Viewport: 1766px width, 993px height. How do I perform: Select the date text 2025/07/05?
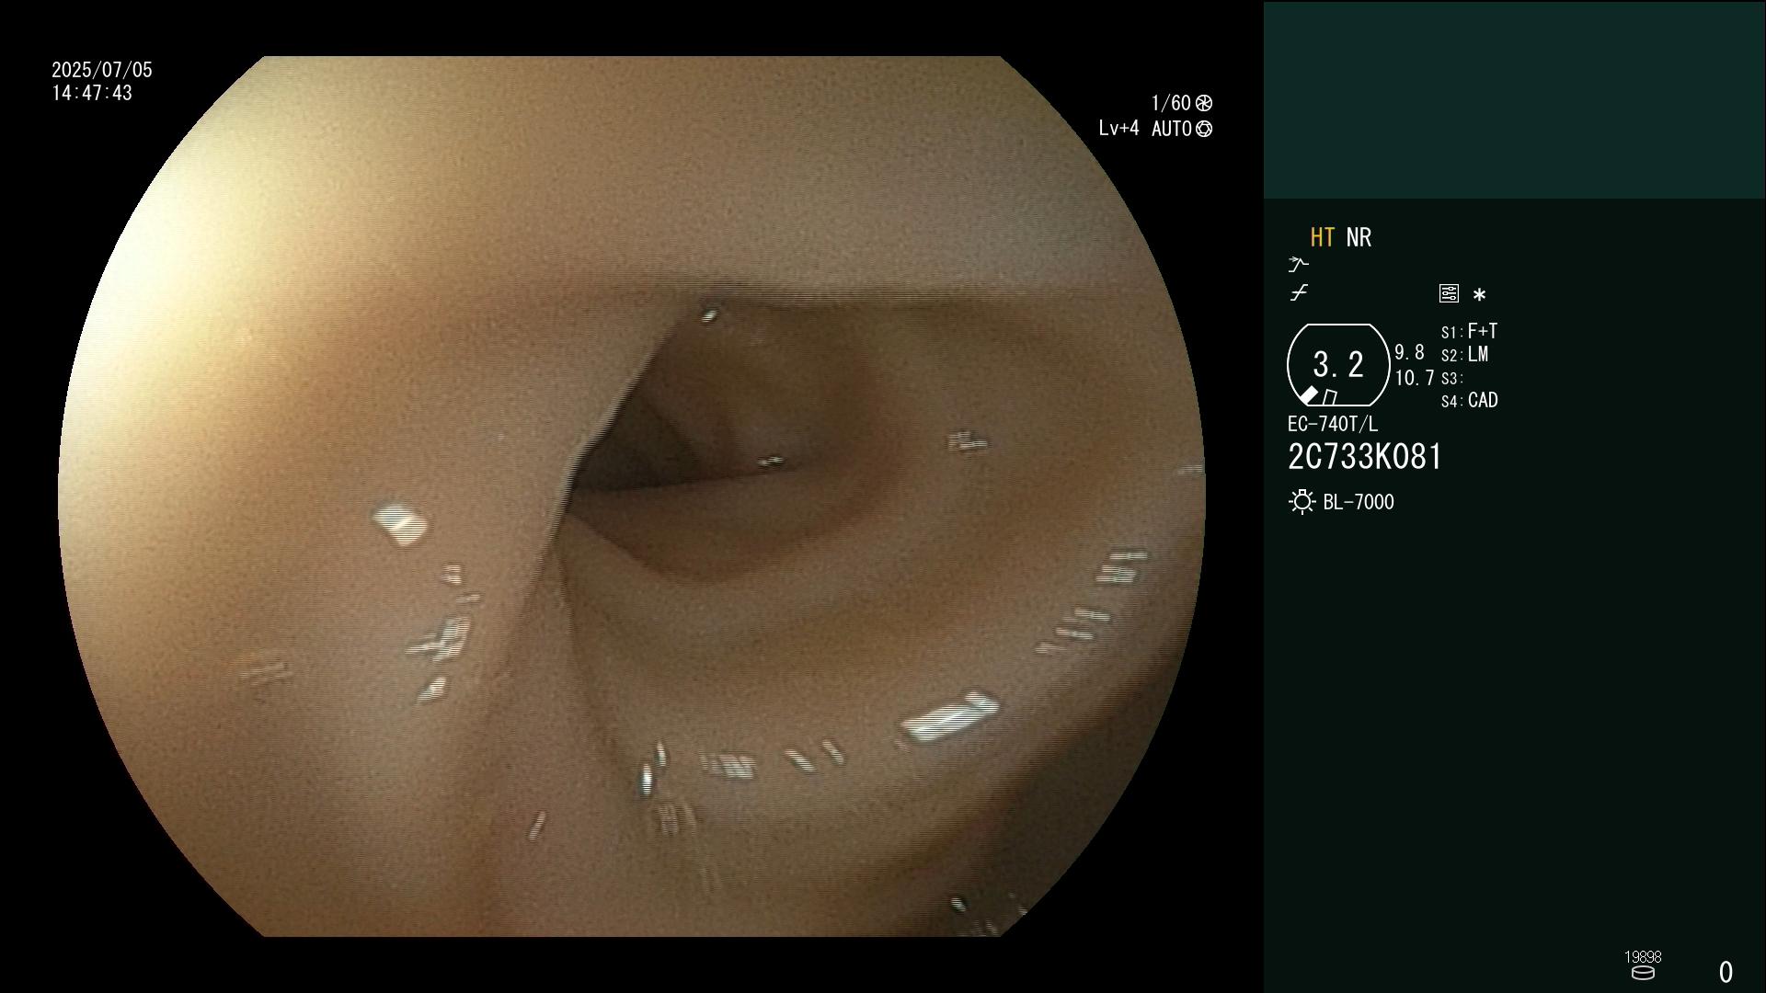[x=102, y=70]
